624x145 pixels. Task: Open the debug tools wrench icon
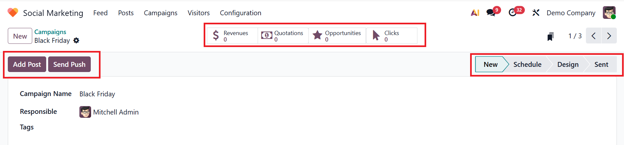pos(536,13)
